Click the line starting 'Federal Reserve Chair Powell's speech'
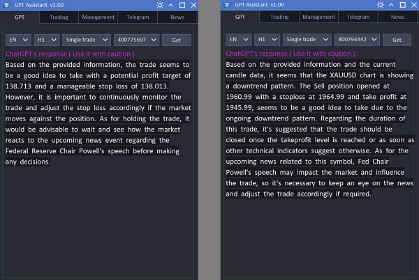The width and height of the screenshot is (419, 280). [92, 151]
